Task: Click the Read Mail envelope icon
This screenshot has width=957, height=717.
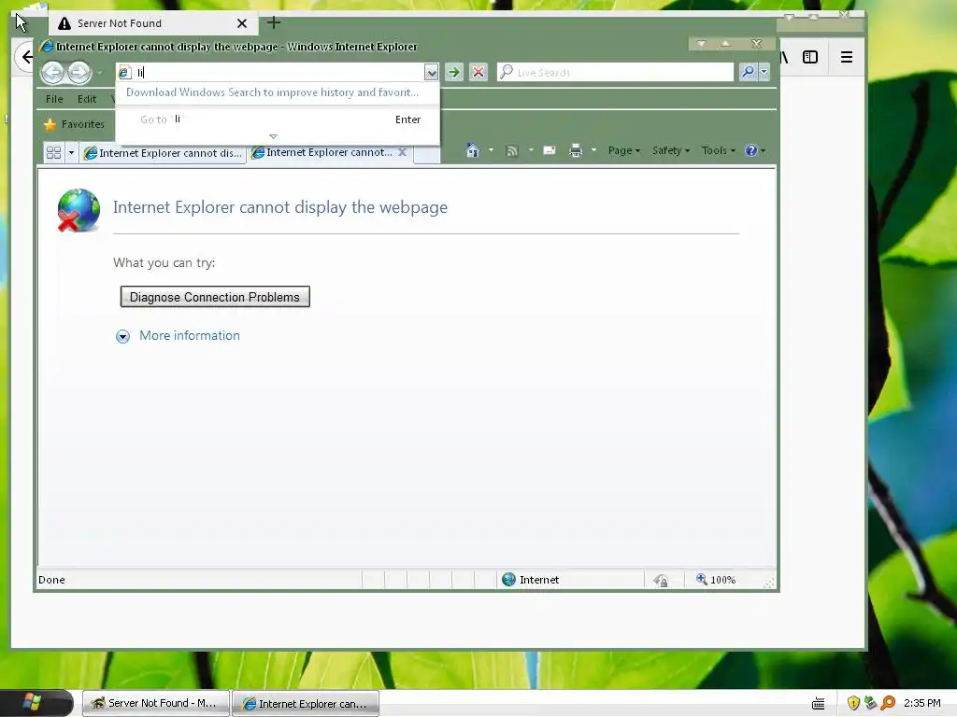Action: coord(550,150)
